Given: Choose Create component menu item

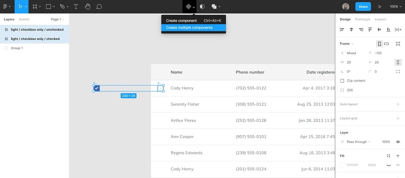Looking at the screenshot, I should (193, 20).
